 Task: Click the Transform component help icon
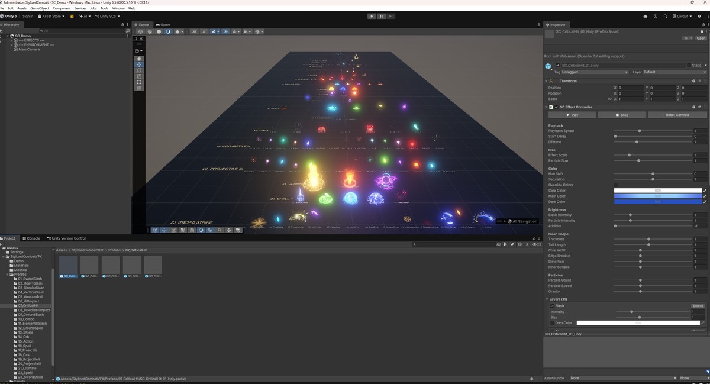(x=693, y=80)
